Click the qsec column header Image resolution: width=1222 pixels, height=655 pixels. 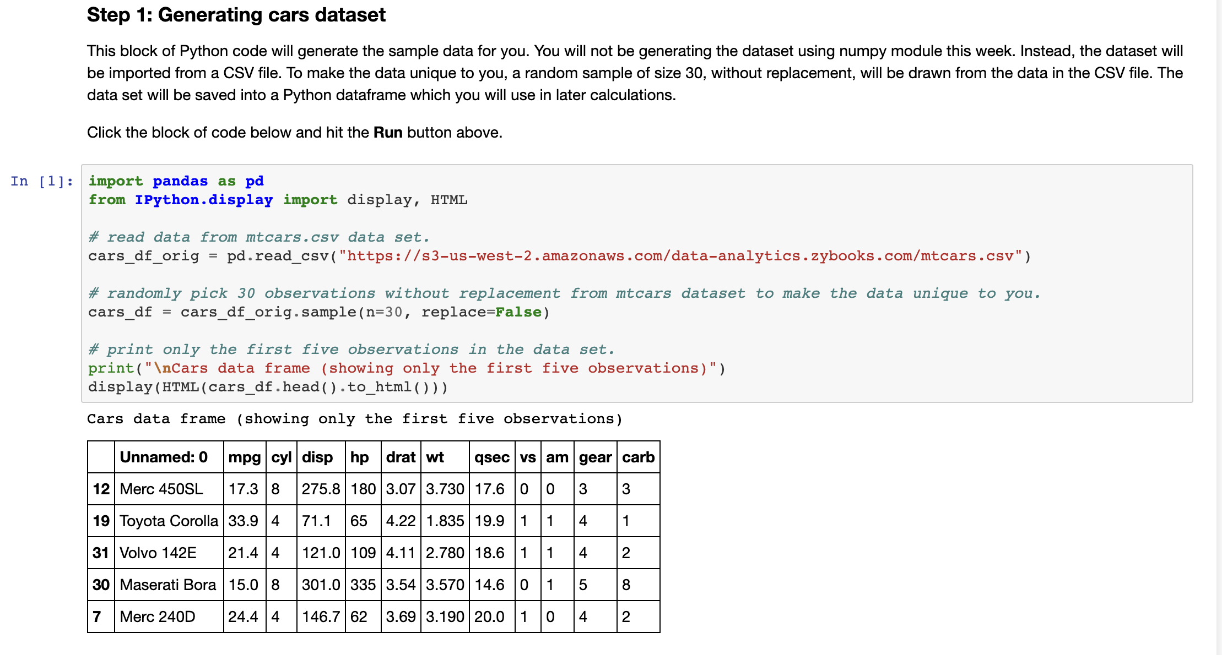[x=491, y=457]
